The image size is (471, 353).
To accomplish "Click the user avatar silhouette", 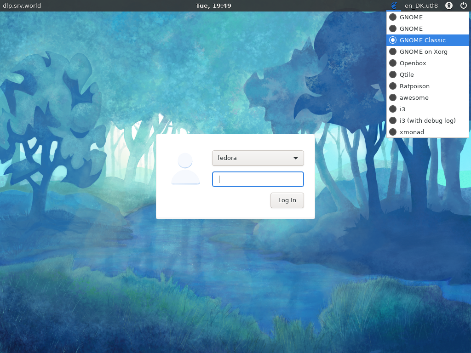I will pos(185,168).
